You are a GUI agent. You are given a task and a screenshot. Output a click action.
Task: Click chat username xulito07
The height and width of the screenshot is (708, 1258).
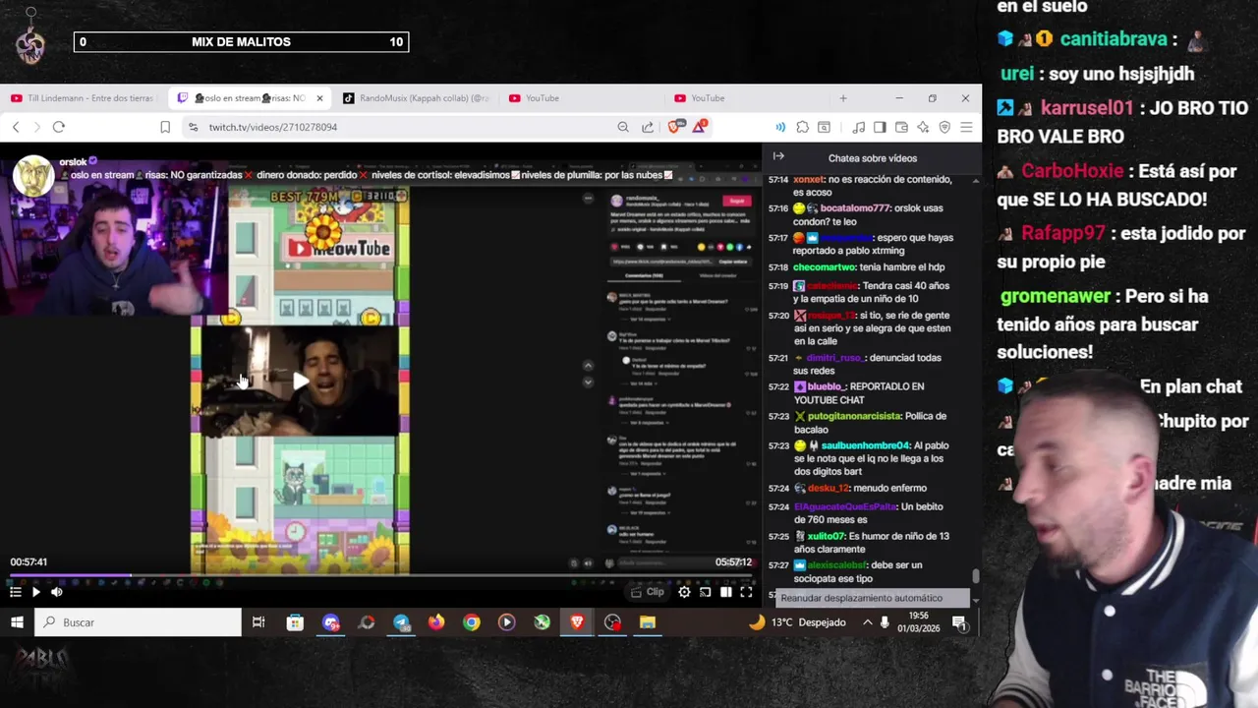point(826,536)
